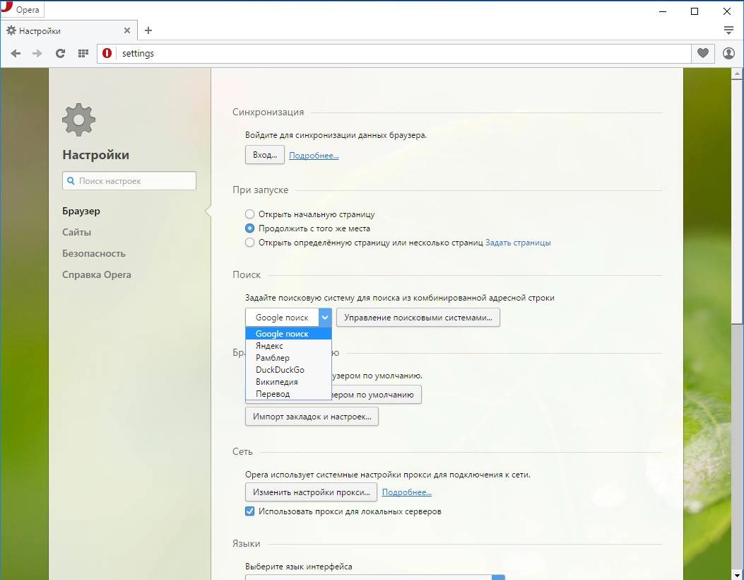
Task: Open Speed Dial grid icon
Action: point(83,53)
